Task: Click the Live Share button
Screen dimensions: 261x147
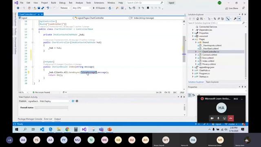Action: pyautogui.click(x=232, y=8)
